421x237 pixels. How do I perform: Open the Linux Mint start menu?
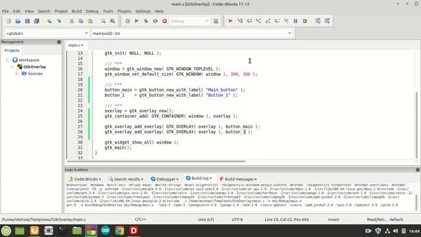(6, 230)
